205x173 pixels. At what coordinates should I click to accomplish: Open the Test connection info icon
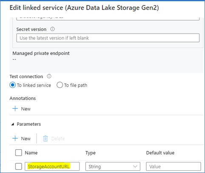[49, 77]
